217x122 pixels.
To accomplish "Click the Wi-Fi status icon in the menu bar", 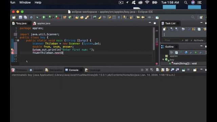I will point(147,2).
